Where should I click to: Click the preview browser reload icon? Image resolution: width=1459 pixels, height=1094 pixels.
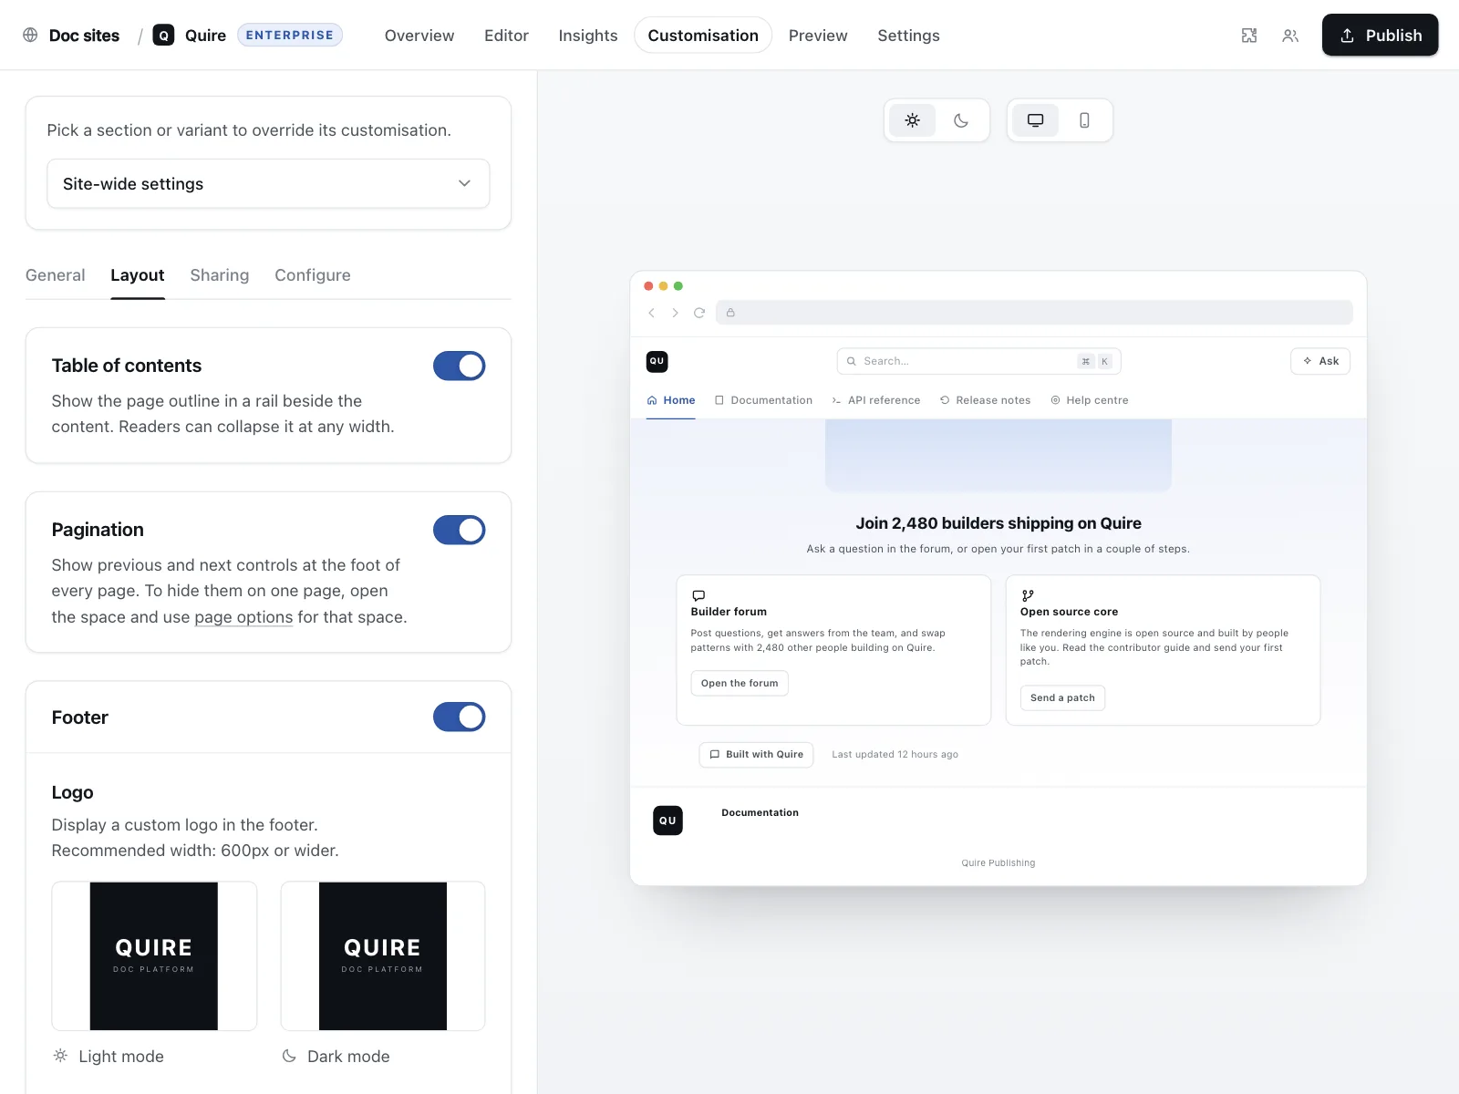pyautogui.click(x=699, y=313)
